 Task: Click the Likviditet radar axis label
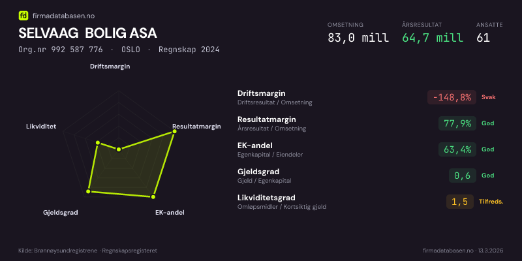pos(40,126)
